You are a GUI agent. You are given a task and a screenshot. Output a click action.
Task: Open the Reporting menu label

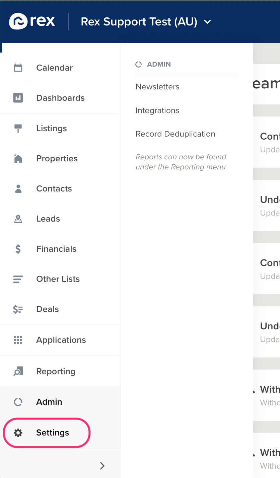[56, 372]
